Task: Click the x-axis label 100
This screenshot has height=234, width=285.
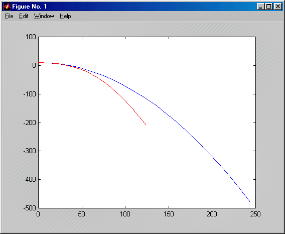Action: (125, 214)
